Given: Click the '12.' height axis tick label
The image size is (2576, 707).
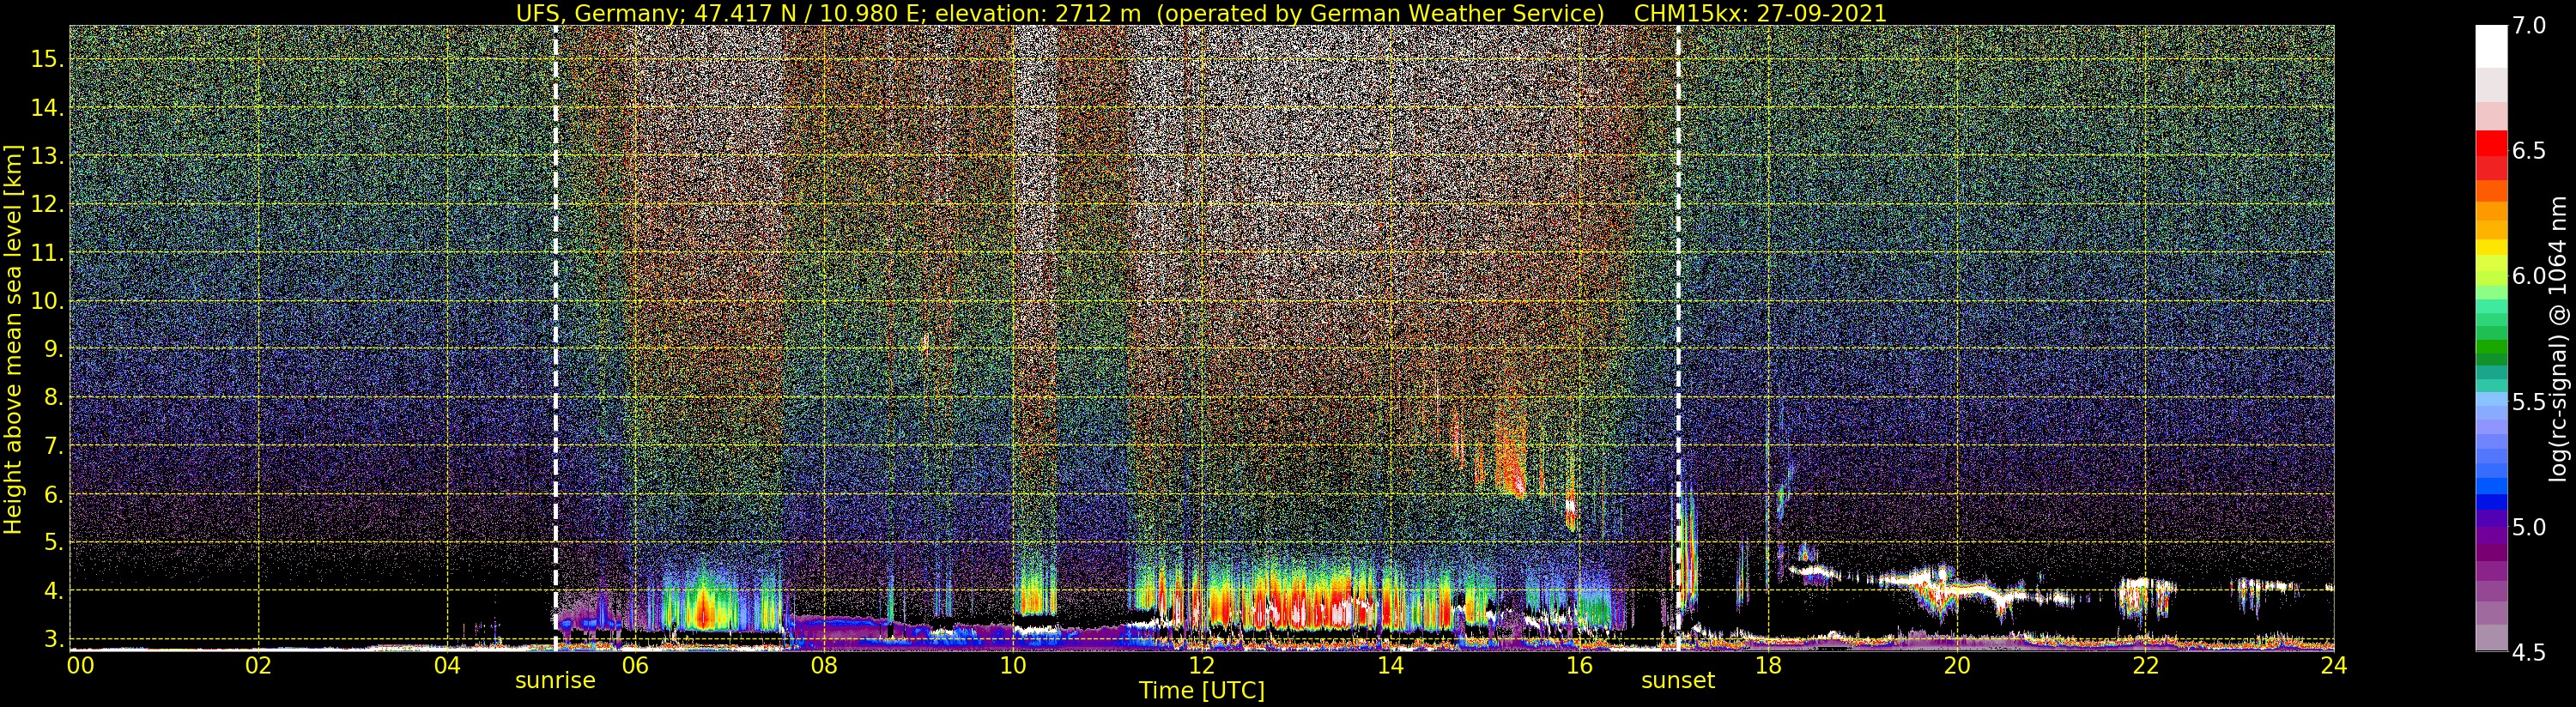Looking at the screenshot, I should pyautogui.click(x=47, y=204).
